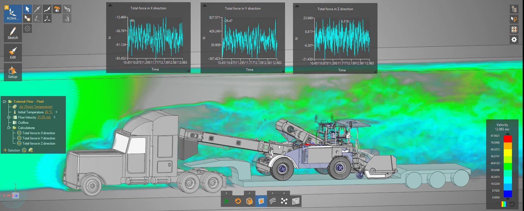Select the streamlines display icon

point(272,201)
